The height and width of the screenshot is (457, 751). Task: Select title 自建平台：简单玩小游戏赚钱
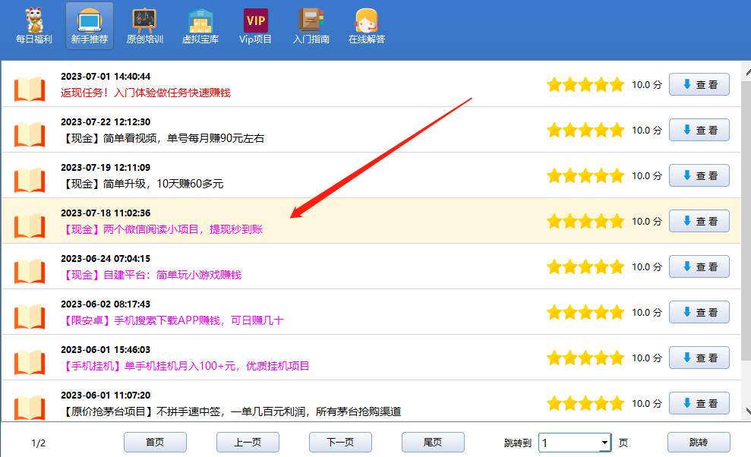151,275
